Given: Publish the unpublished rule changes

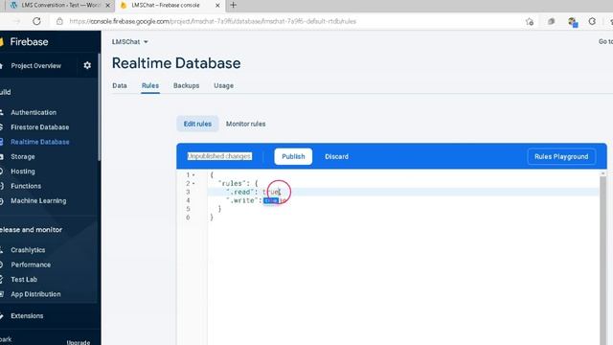Looking at the screenshot, I should [293, 156].
